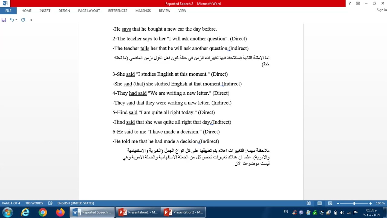387x218 pixels.
Task: Click '(that)' in the sentence 3 indirect line
Action: tap(139, 84)
